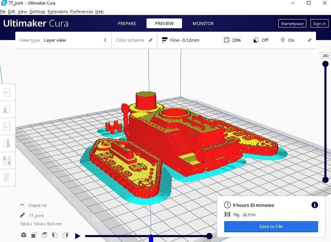This screenshot has width=331, height=242.
Task: Select the Rotate tool in left toolbar
Action: (7, 126)
